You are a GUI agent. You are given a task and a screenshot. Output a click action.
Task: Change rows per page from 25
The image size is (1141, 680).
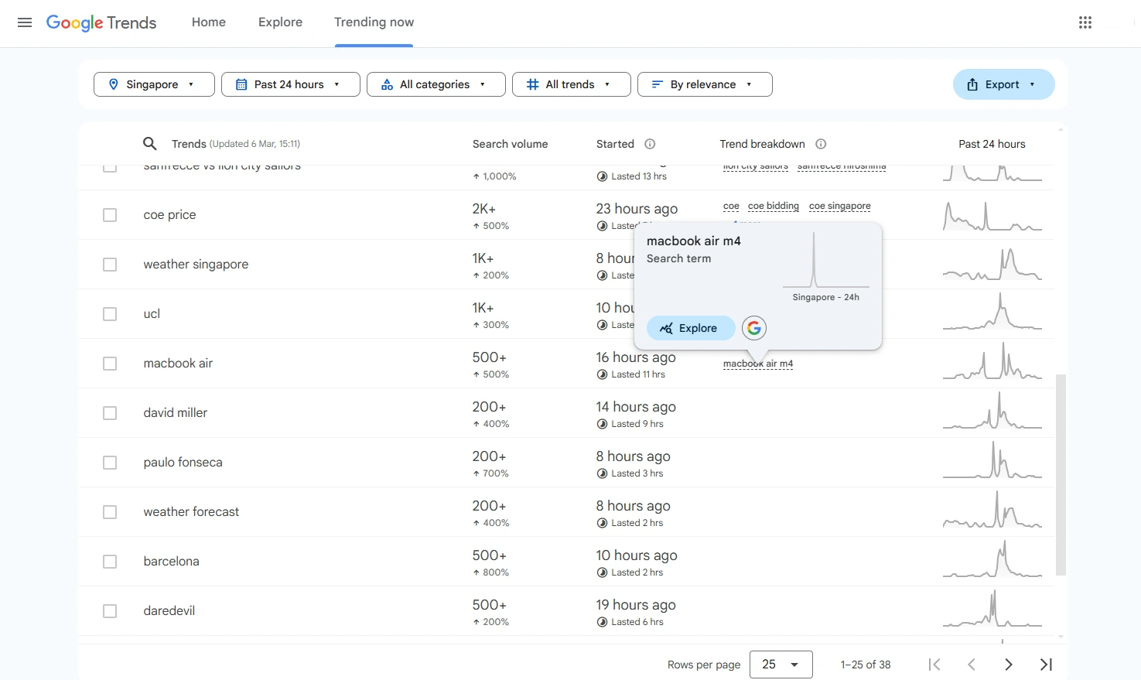(x=781, y=665)
